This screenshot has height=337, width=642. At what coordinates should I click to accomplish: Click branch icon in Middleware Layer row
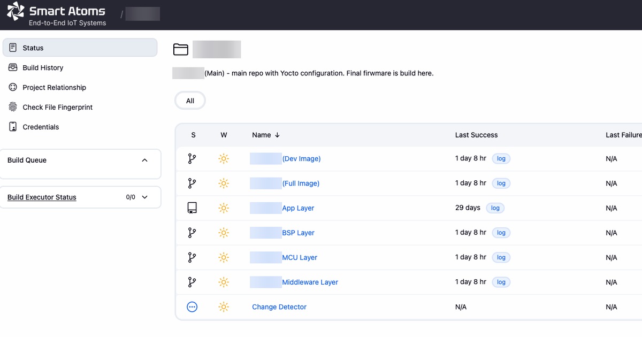coord(192,282)
